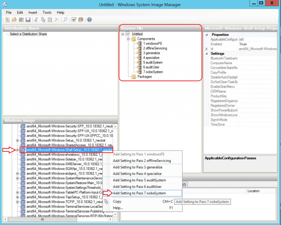Choose Add Setting to Pass 3 generalize

pyautogui.click(x=142, y=167)
